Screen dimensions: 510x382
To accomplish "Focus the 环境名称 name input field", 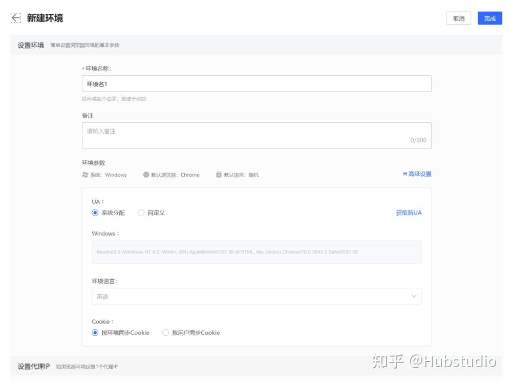I will 257,83.
